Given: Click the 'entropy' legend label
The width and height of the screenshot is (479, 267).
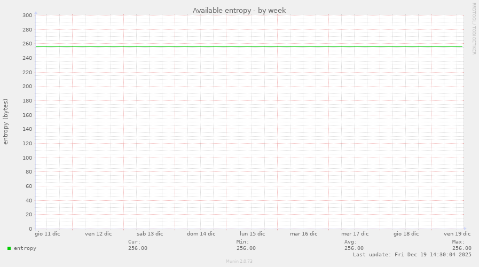Looking at the screenshot, I should coord(25,248).
